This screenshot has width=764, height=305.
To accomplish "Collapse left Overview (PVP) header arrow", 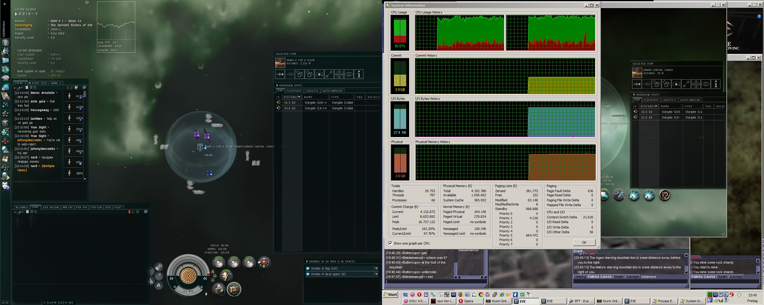I will pos(277,85).
